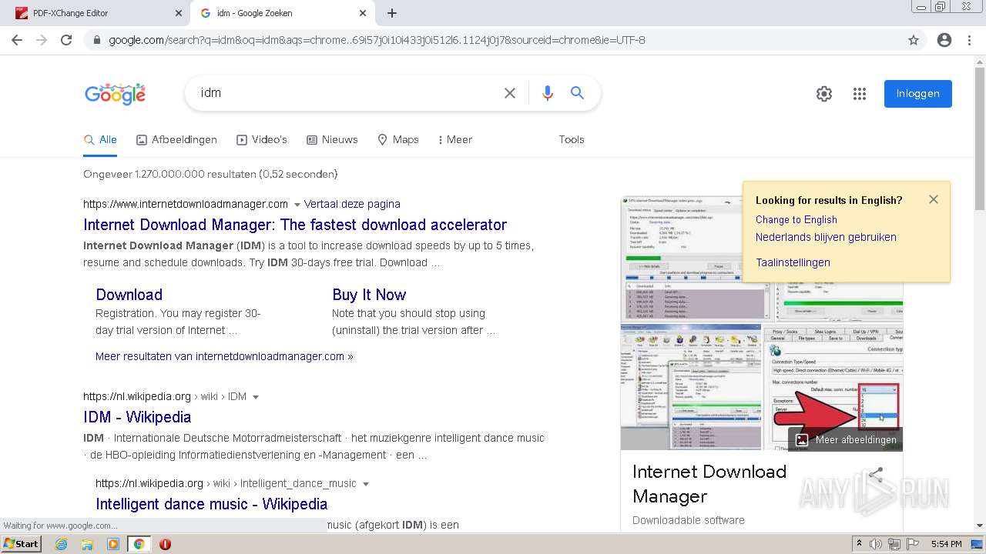Choose Nederlands blijven gebruiken
Screen dimensions: 986x554
pos(826,237)
